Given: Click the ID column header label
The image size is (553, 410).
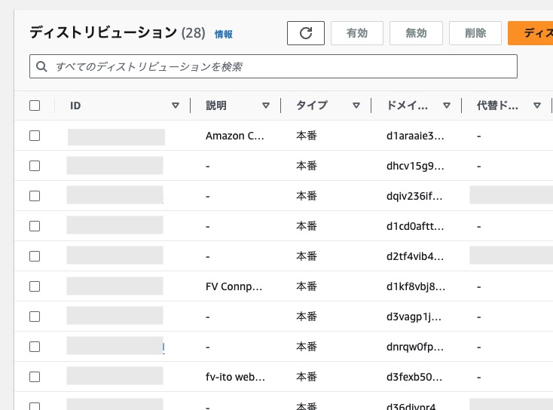Looking at the screenshot, I should tap(75, 106).
